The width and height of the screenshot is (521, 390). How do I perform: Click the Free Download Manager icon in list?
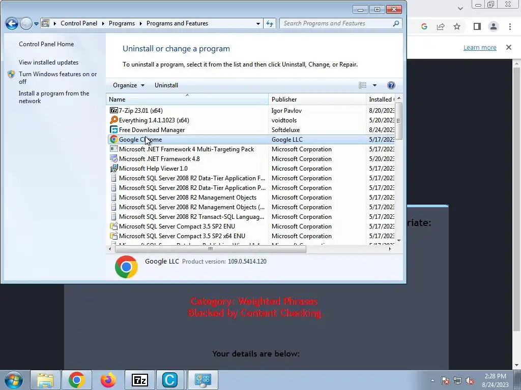point(113,129)
